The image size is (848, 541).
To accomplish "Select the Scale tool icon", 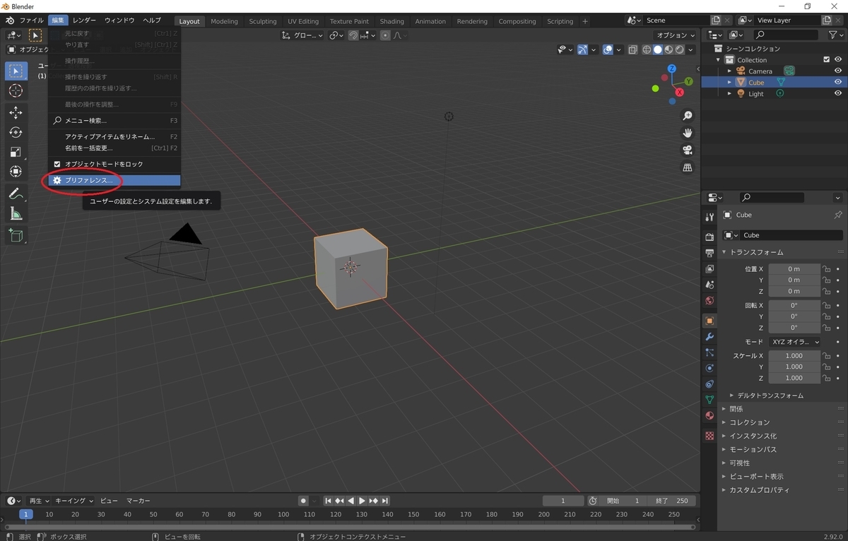I will [x=16, y=152].
